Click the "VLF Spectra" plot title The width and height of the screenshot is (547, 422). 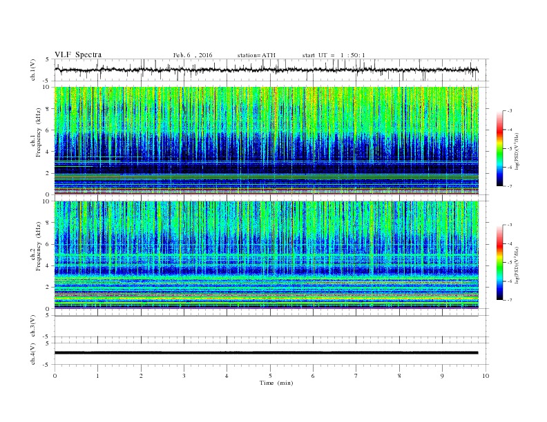pyautogui.click(x=78, y=54)
